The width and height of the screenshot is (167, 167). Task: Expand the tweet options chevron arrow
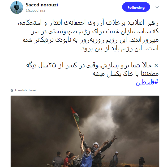click(157, 7)
